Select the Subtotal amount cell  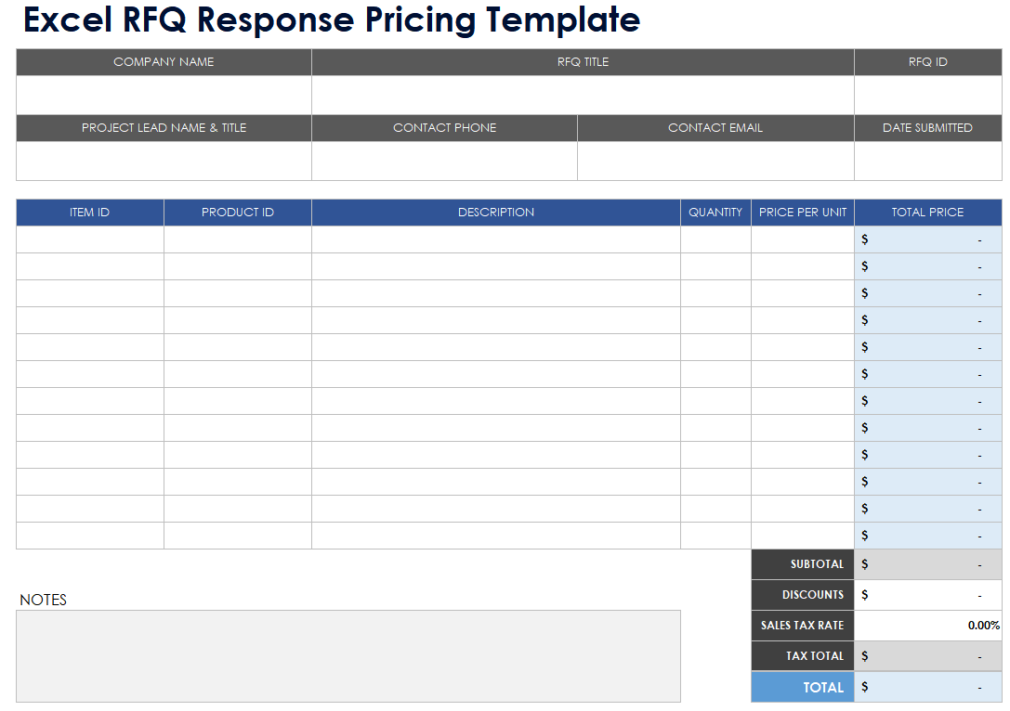tap(927, 564)
